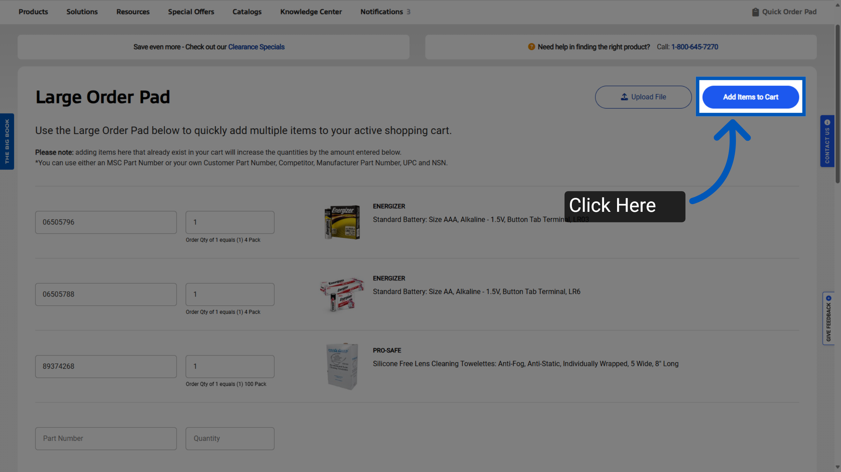Open the Contact Us side tab
This screenshot has height=472, width=841.
[827, 141]
